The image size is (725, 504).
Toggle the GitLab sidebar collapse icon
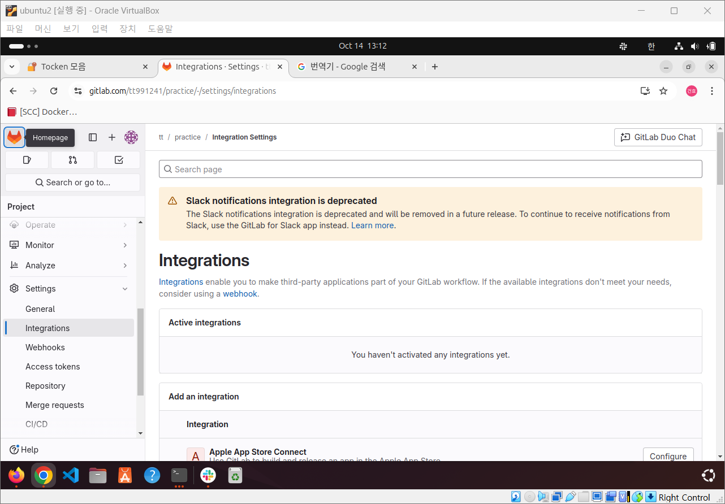click(x=93, y=137)
